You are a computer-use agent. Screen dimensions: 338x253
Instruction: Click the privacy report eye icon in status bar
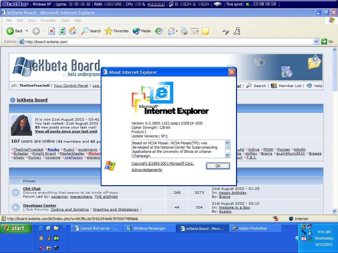tap(275, 219)
